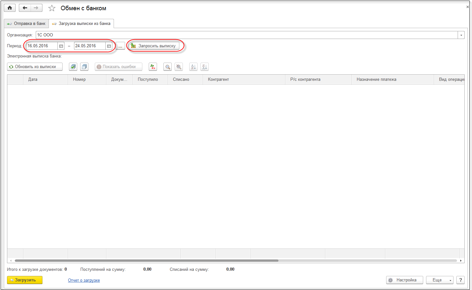Open the Дт/Кт postings icon
Image resolution: width=472 pixels, height=290 pixels.
pos(153,67)
